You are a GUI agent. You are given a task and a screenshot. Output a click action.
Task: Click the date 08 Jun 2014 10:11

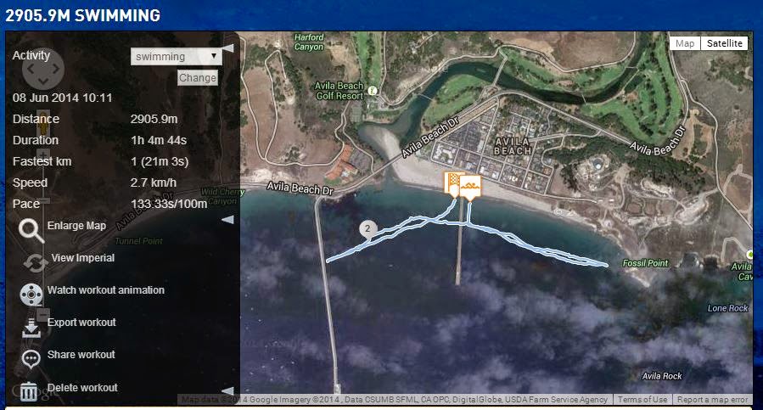pos(62,98)
